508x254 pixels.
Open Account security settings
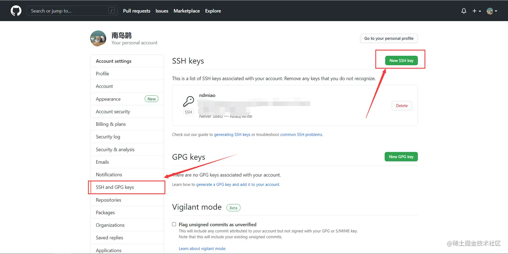[x=127, y=111]
